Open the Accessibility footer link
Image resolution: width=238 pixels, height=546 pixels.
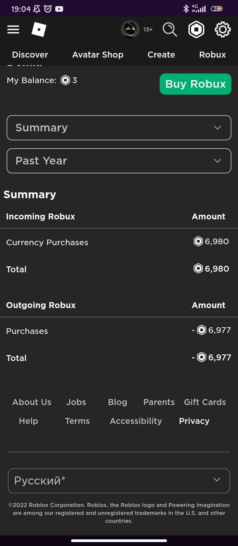136,421
